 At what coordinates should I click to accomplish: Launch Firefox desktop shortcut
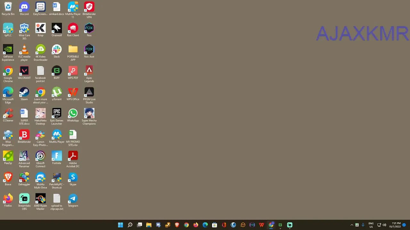pyautogui.click(x=8, y=200)
